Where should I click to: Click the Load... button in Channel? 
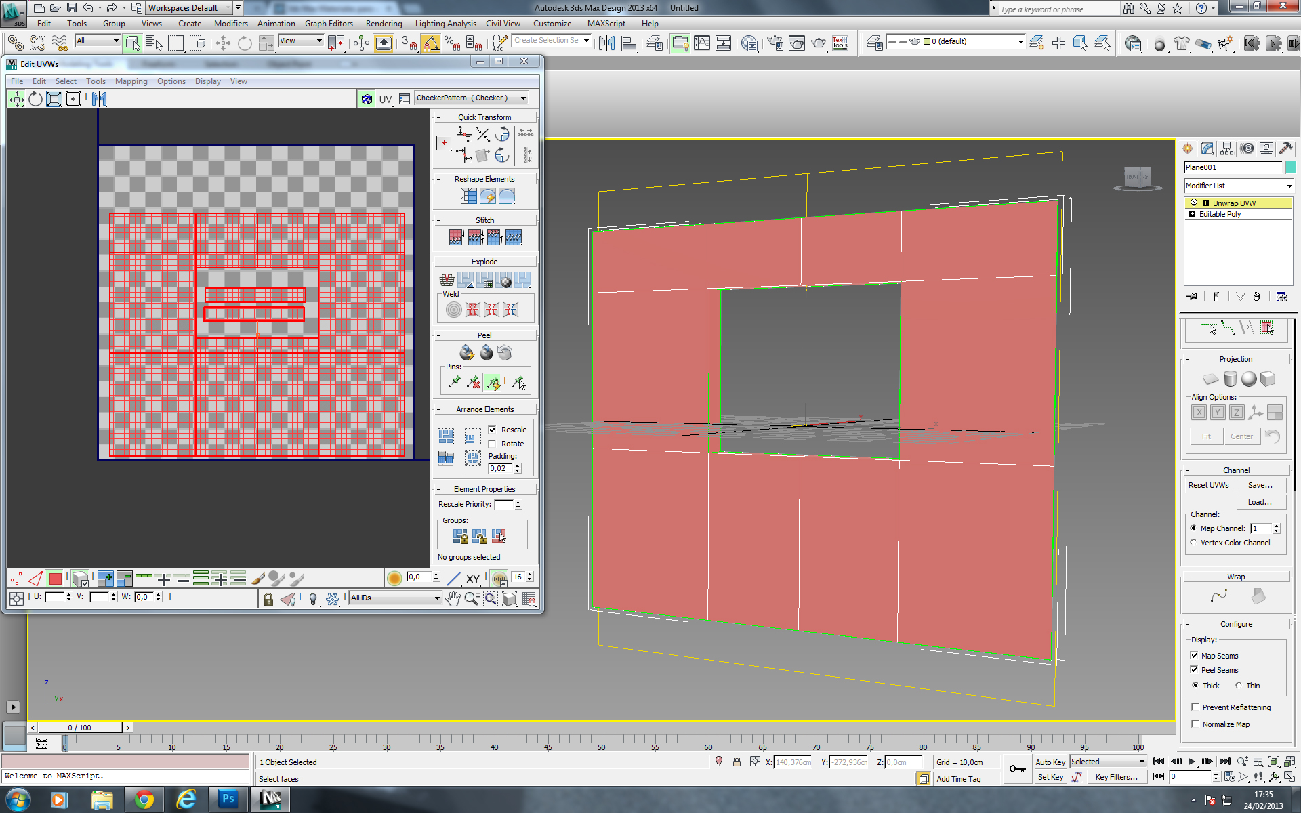[1260, 502]
